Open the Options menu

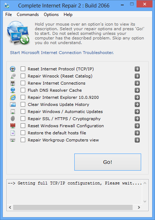coord(51,15)
